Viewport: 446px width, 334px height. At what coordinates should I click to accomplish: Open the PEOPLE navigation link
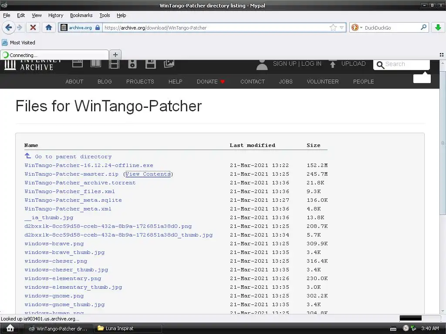364,81
